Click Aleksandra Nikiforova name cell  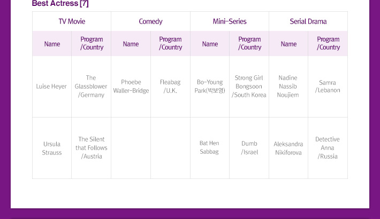tap(288, 148)
